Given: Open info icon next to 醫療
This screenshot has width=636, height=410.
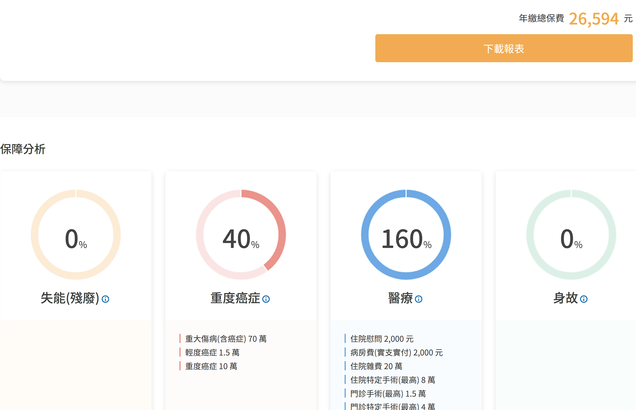Looking at the screenshot, I should [x=418, y=299].
